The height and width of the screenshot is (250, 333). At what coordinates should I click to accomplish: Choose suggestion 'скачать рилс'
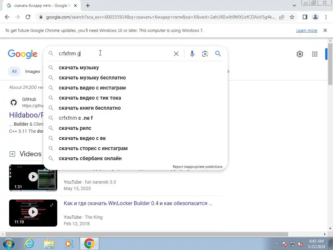tap(135, 128)
